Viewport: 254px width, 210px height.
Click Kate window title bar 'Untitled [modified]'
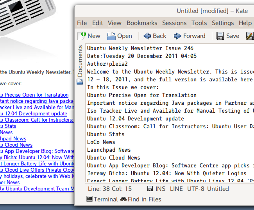(x=212, y=11)
